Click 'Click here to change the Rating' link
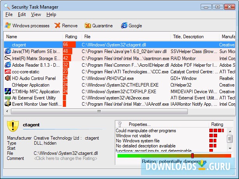 (66, 158)
